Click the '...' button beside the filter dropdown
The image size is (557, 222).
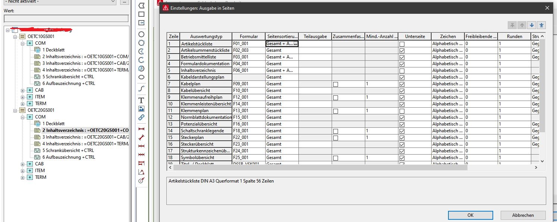pos(124,2)
